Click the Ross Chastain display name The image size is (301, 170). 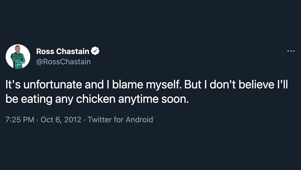click(63, 51)
